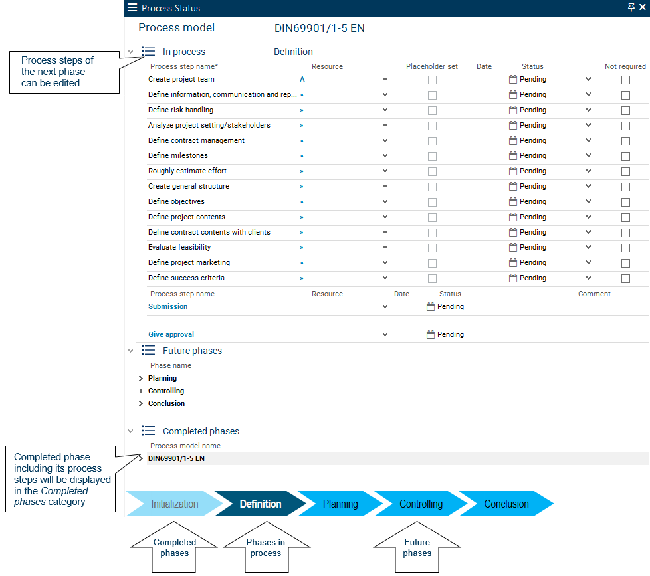The image size is (650, 576).
Task: Expand DIN69901/1-5 EN completed process model
Action: click(141, 458)
